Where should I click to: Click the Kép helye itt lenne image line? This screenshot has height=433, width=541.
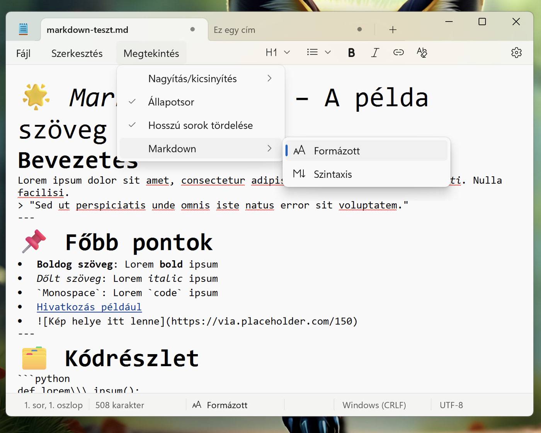tap(197, 321)
